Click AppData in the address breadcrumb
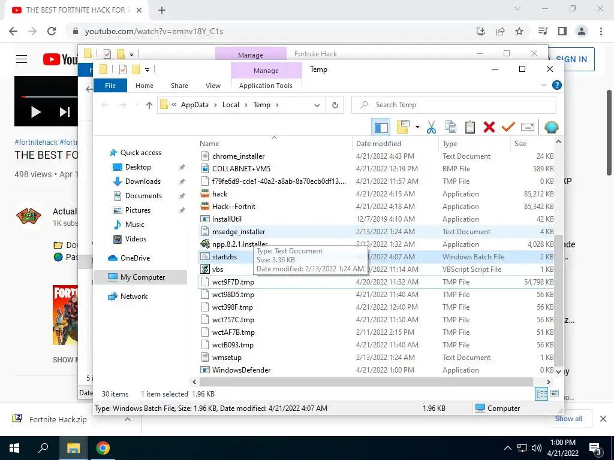The width and height of the screenshot is (614, 460). pos(195,105)
